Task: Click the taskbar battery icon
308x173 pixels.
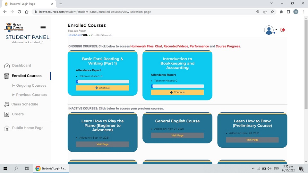Action: (264, 169)
